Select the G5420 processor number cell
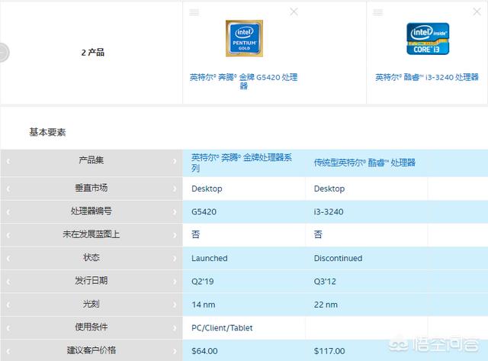Viewport: 488px width, 361px height. [204, 212]
